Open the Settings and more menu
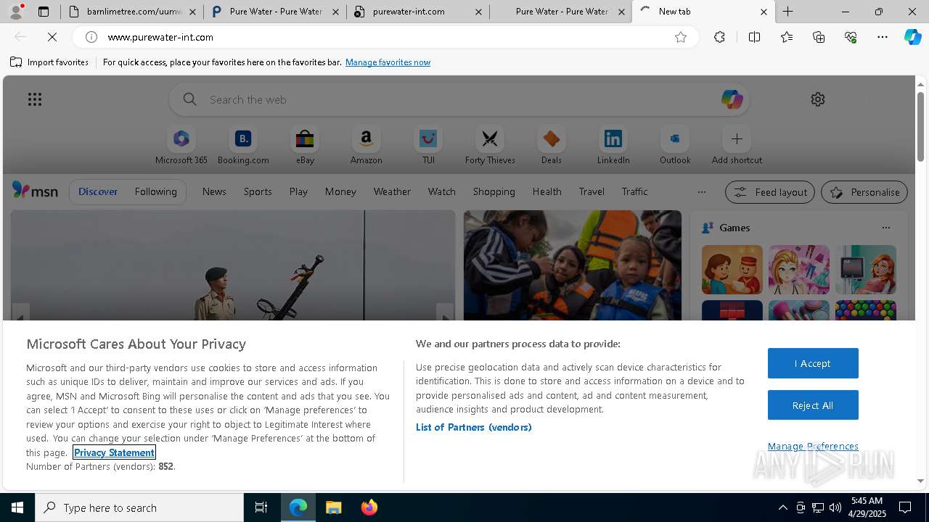Image resolution: width=929 pixels, height=522 pixels. (x=883, y=37)
